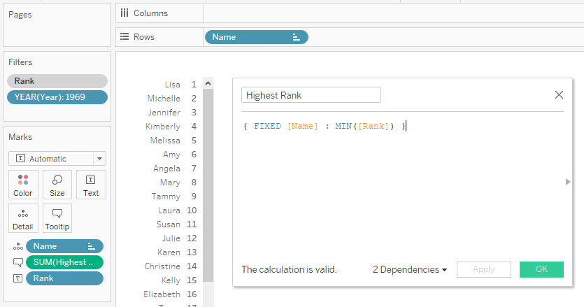
Task: Close the Highest Rank calculation dialog
Action: (559, 95)
